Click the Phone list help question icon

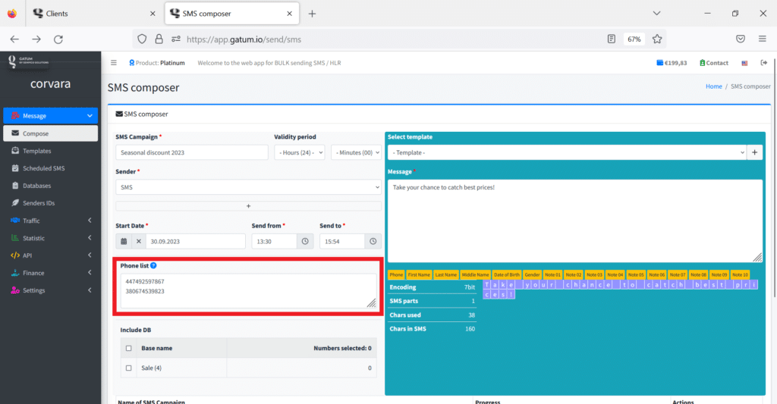153,266
